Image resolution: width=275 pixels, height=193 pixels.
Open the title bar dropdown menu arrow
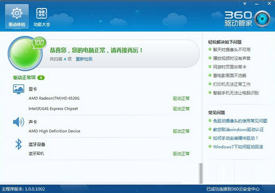(245, 4)
